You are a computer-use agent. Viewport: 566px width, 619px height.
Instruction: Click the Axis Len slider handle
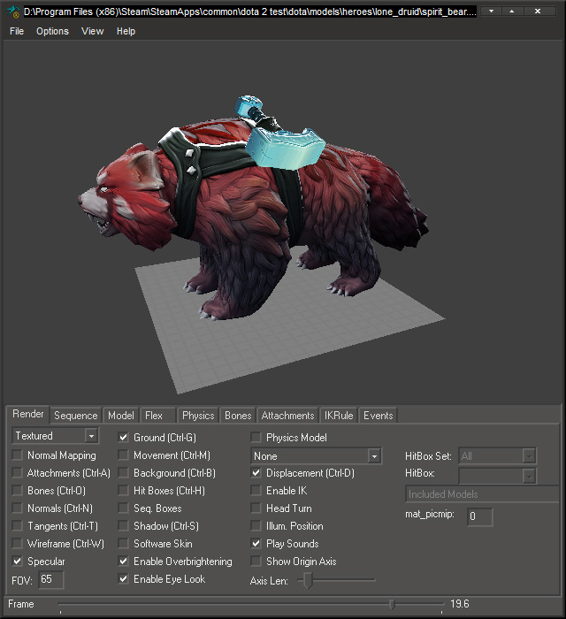[x=308, y=580]
